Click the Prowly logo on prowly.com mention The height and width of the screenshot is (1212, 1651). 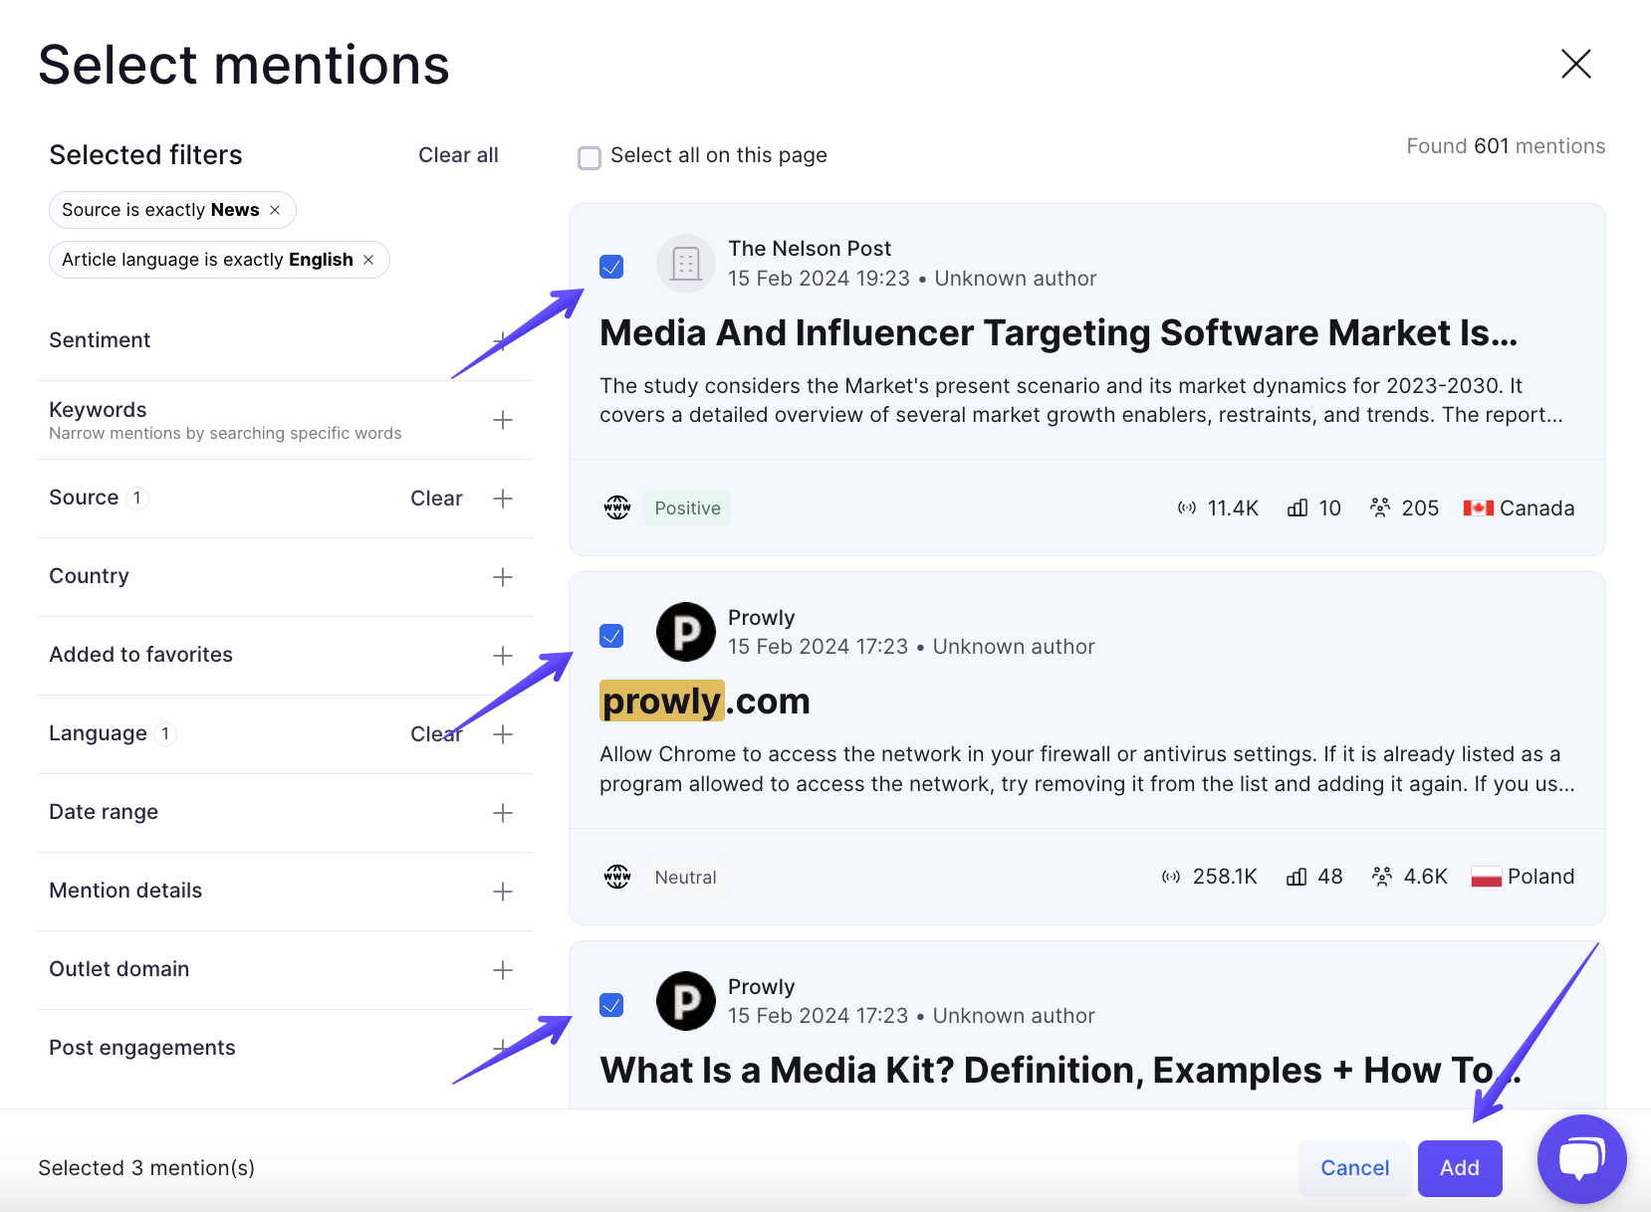[x=686, y=632]
